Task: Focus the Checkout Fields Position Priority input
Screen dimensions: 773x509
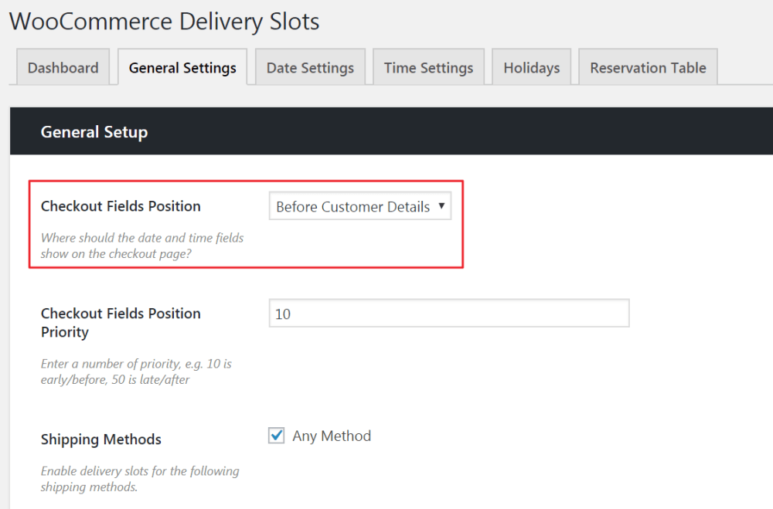Action: coord(448,314)
